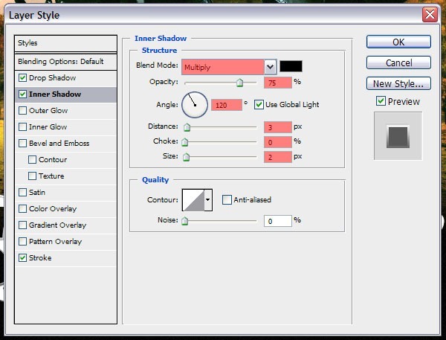Click the Opacity slider handle

tap(239, 83)
